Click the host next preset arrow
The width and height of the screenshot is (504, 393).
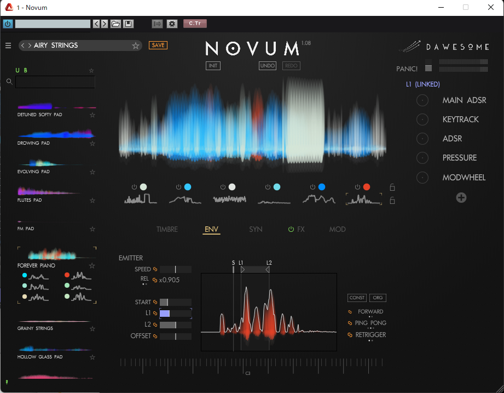pos(104,24)
